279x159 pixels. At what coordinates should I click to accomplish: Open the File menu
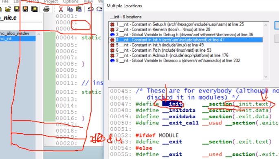[5, 2]
